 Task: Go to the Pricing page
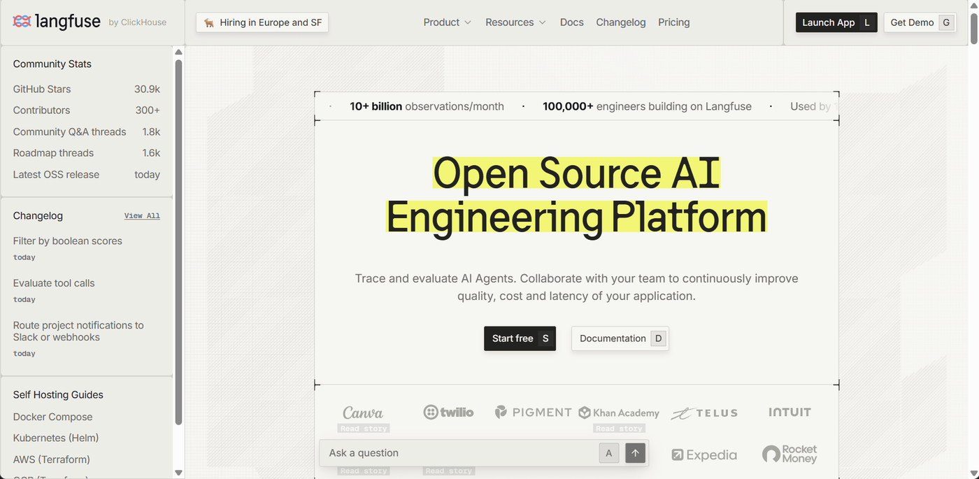tap(673, 22)
